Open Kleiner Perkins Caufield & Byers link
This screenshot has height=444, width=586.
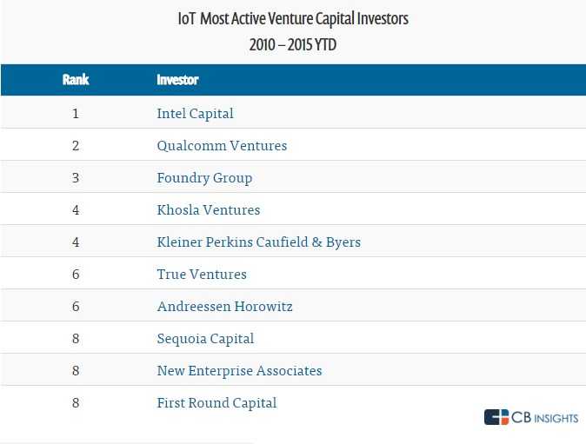coord(258,242)
